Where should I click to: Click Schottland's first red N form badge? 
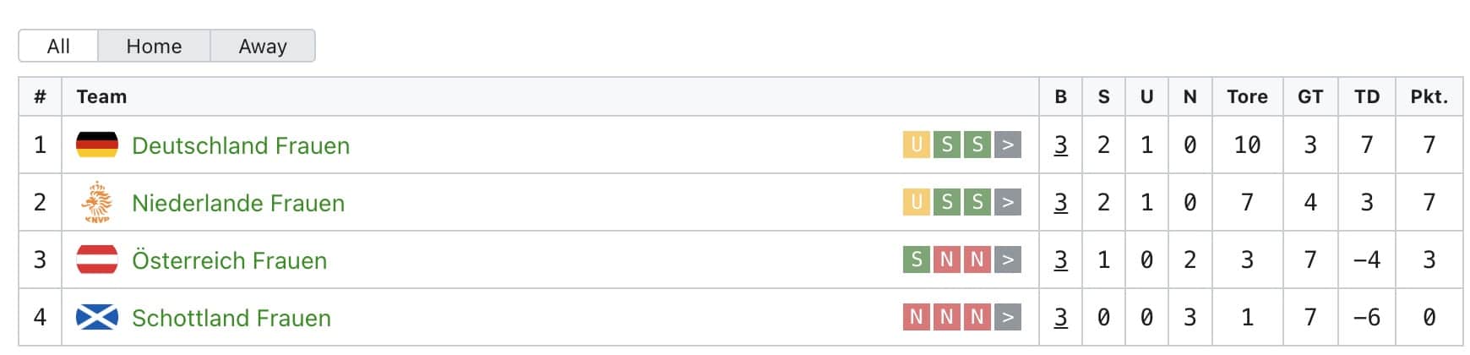pos(917,317)
